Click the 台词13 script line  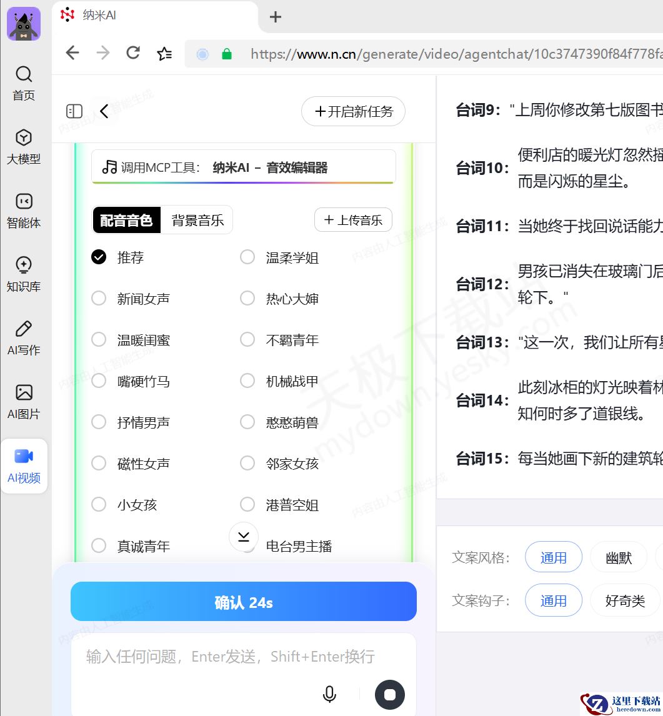[559, 342]
